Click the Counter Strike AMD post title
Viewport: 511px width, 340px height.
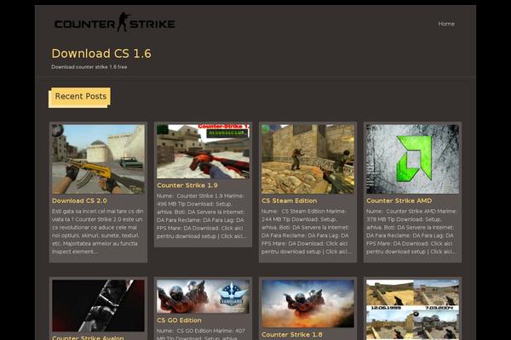399,201
